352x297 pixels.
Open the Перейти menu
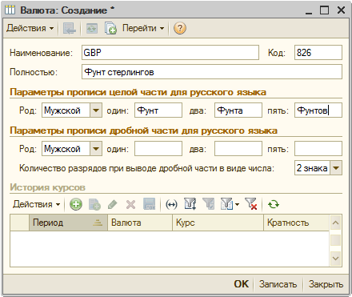tap(143, 28)
